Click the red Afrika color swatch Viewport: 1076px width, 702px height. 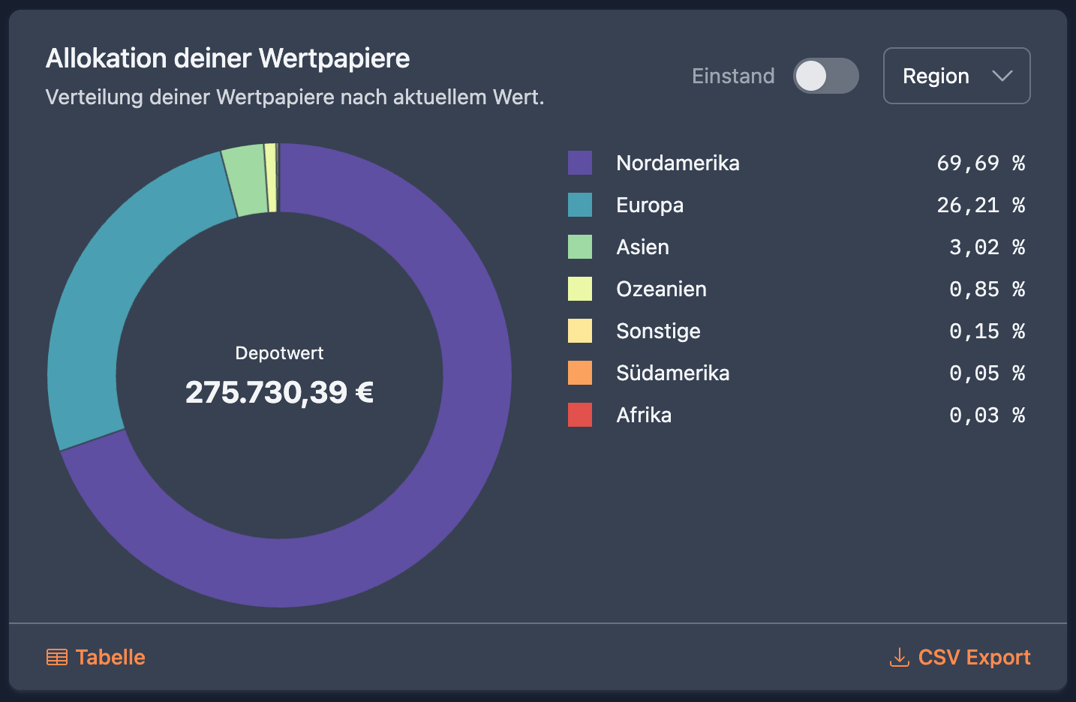pyautogui.click(x=580, y=415)
